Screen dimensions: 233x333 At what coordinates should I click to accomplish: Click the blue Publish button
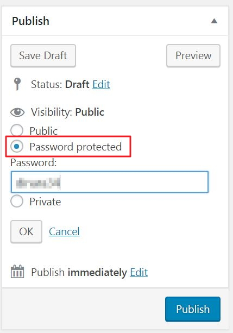(x=193, y=309)
